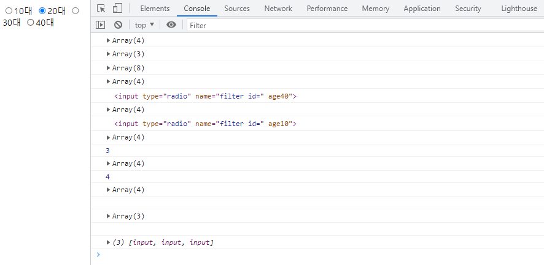Click the logged age10 input element

pos(206,124)
